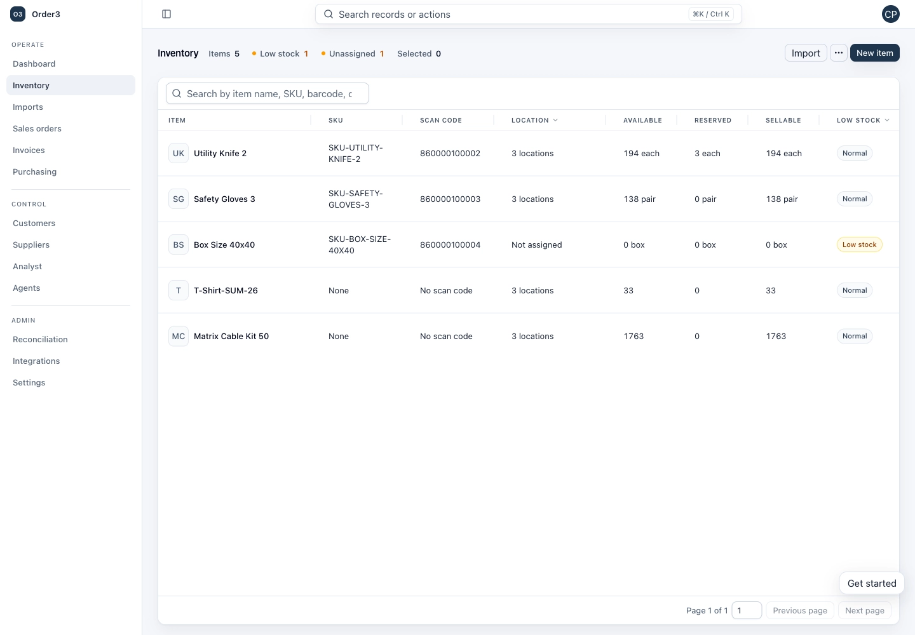Open Settings in the sidebar
The height and width of the screenshot is (635, 915).
coord(71,382)
